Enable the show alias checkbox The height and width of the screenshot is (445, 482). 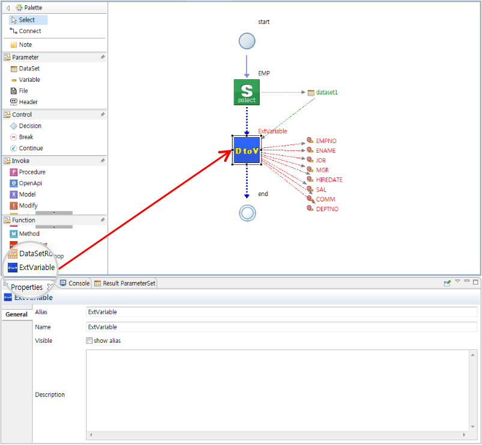(90, 340)
